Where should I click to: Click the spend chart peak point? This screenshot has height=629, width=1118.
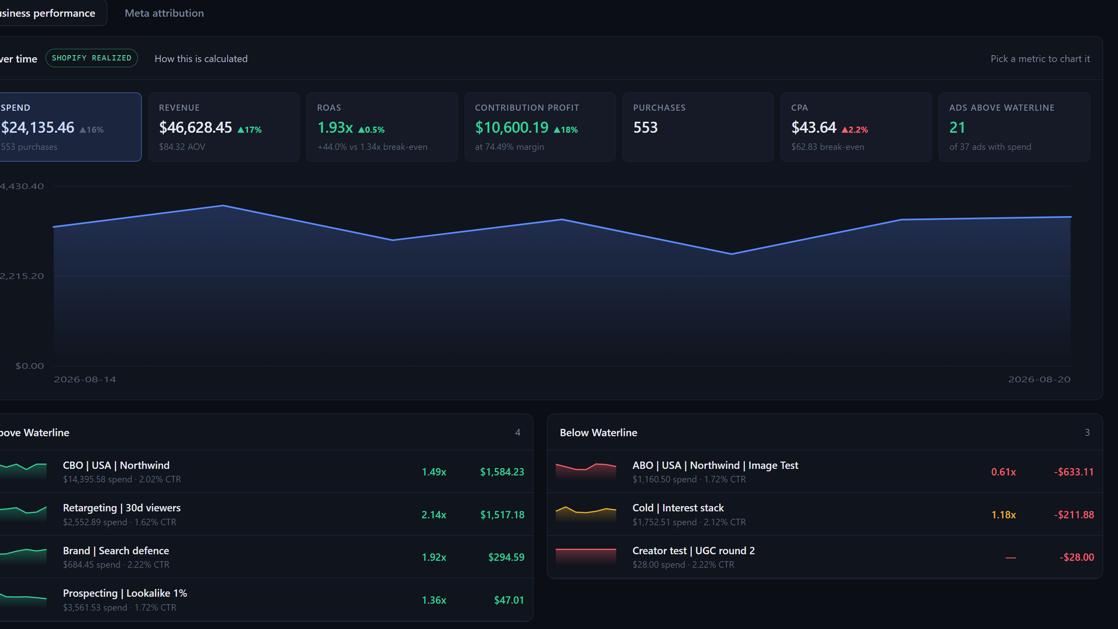(223, 205)
